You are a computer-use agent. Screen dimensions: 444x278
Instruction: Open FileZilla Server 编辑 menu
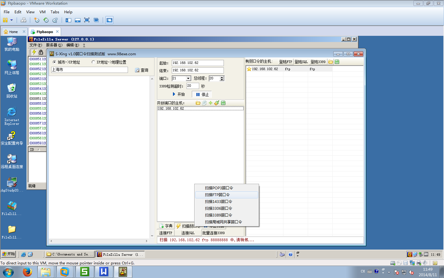click(x=72, y=45)
